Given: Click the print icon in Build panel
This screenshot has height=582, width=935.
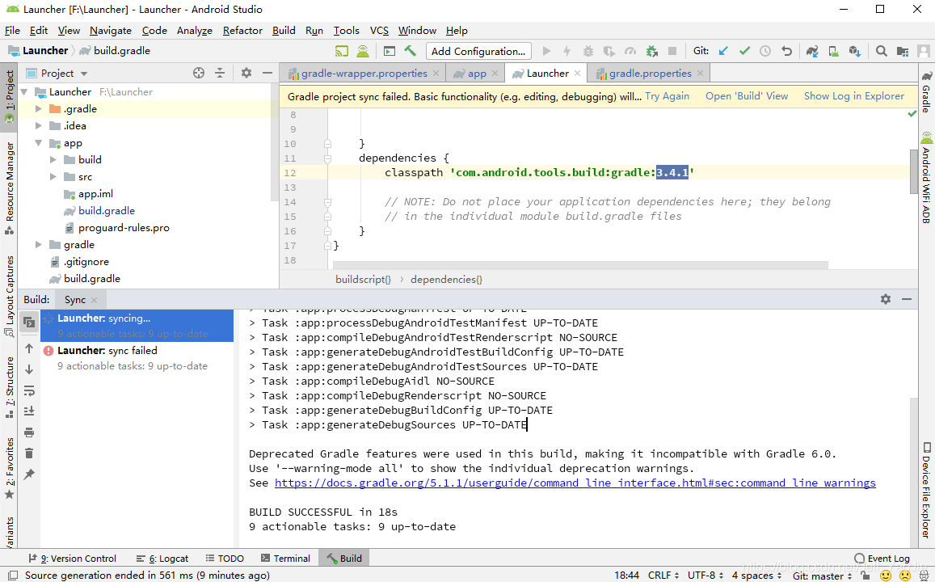Looking at the screenshot, I should (x=28, y=432).
